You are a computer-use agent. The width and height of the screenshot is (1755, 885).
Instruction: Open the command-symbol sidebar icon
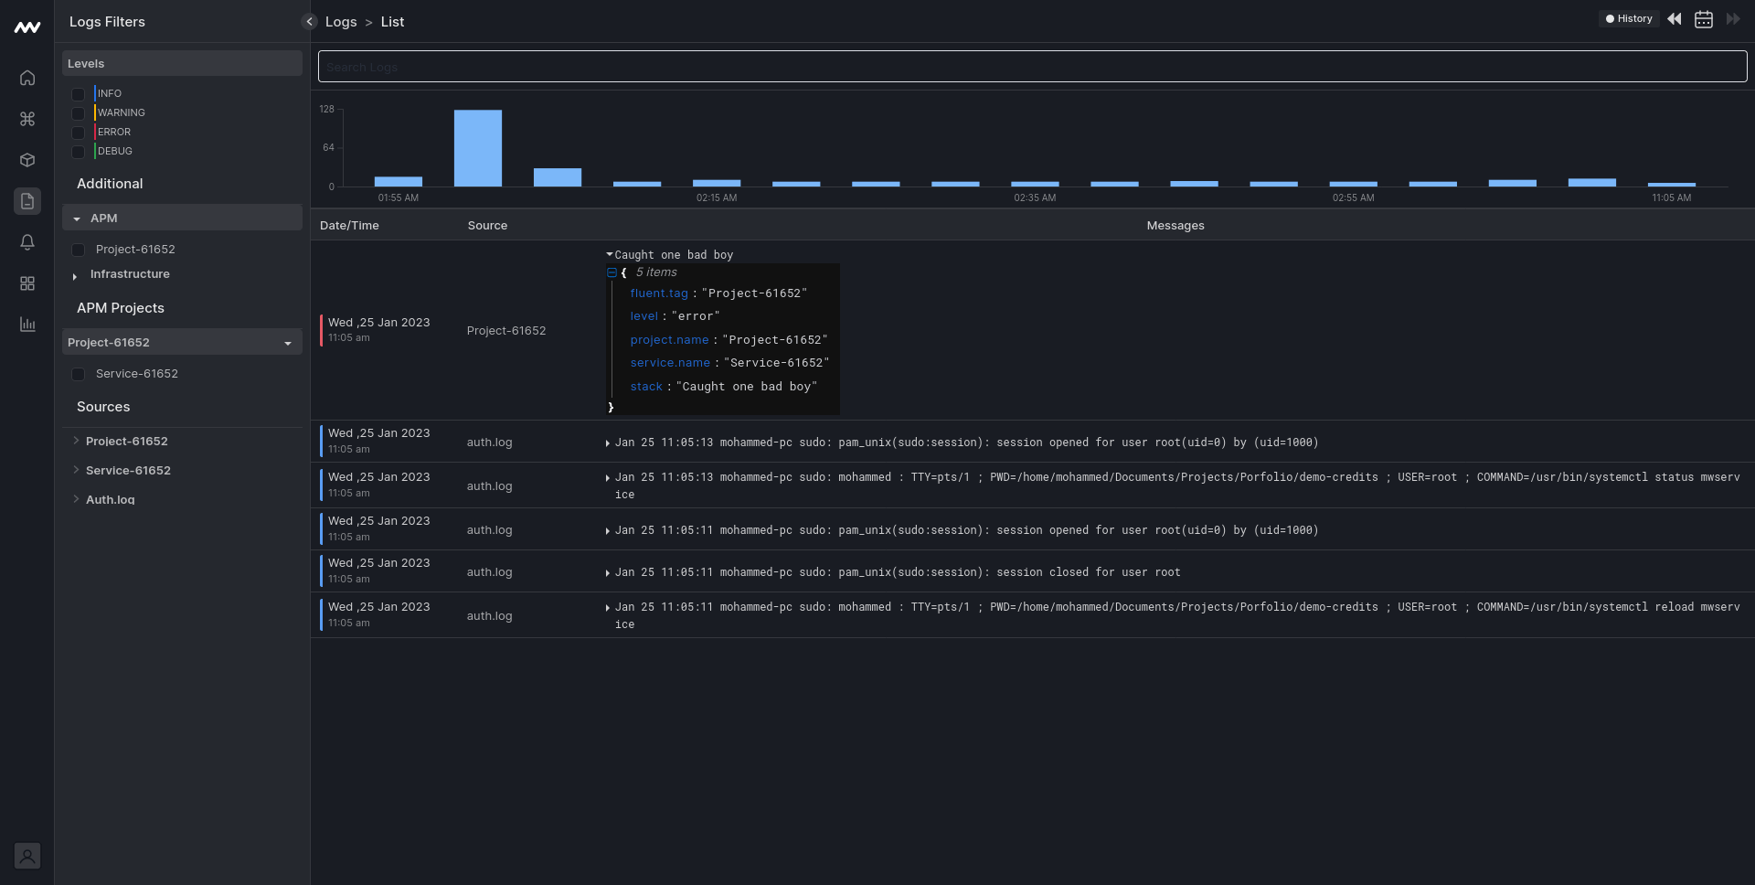tap(27, 119)
